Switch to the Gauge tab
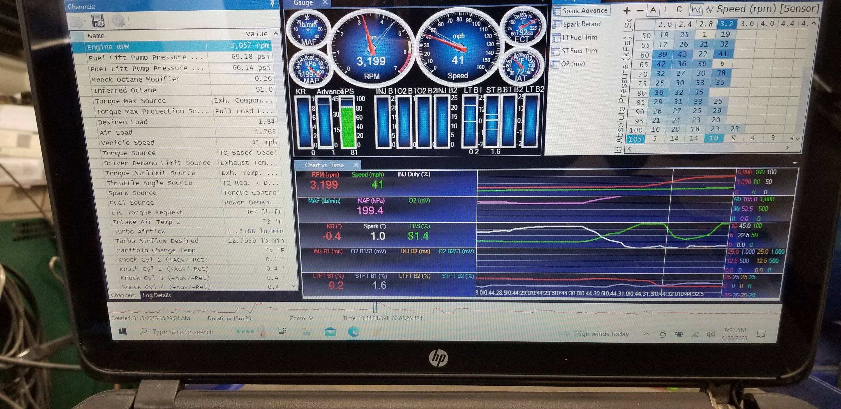This screenshot has height=409, width=841. point(303,3)
